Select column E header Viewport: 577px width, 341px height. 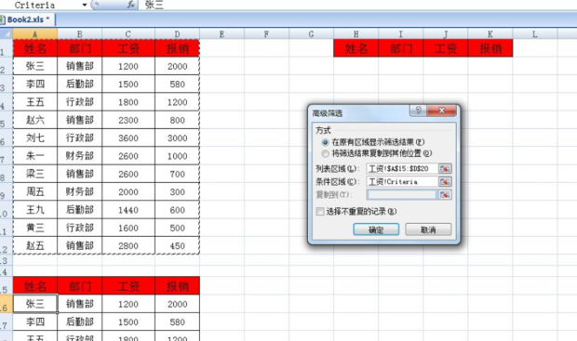click(x=221, y=34)
